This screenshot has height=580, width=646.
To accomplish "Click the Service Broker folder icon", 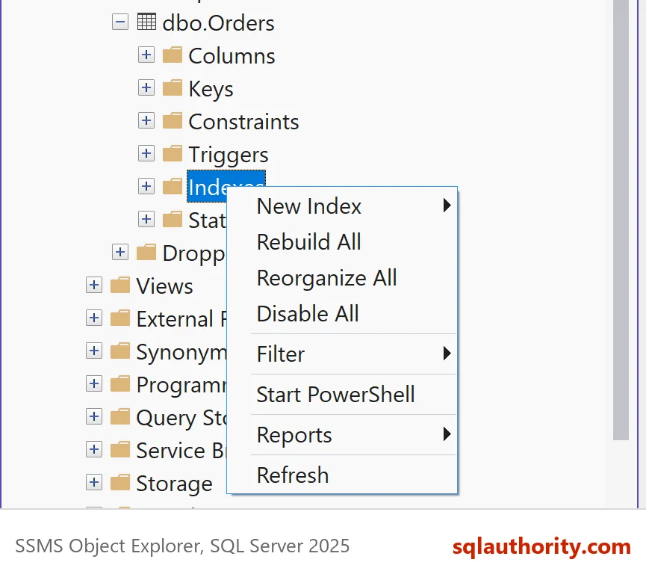I will (120, 449).
